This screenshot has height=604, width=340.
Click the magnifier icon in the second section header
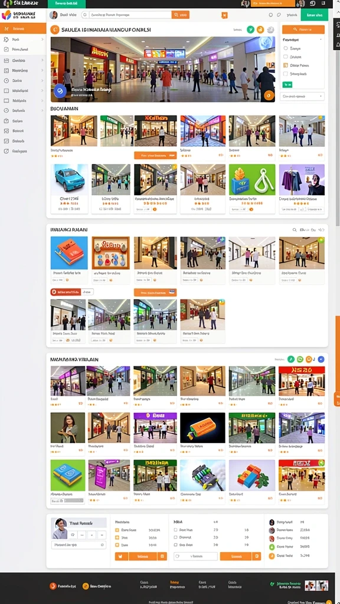295,229
